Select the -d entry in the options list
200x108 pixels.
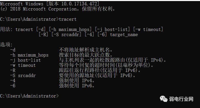13,50
